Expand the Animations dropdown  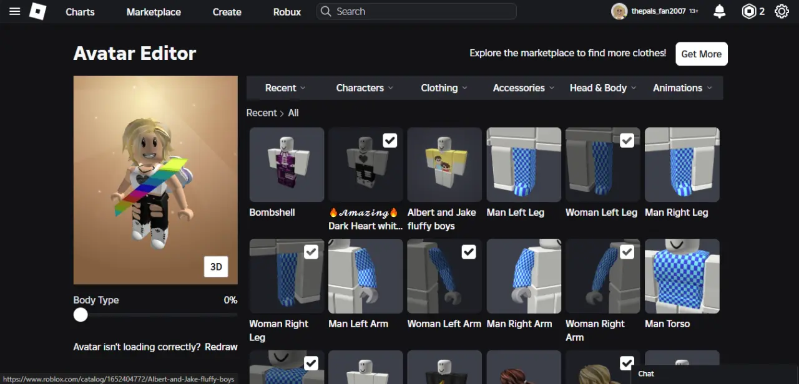pyautogui.click(x=682, y=88)
